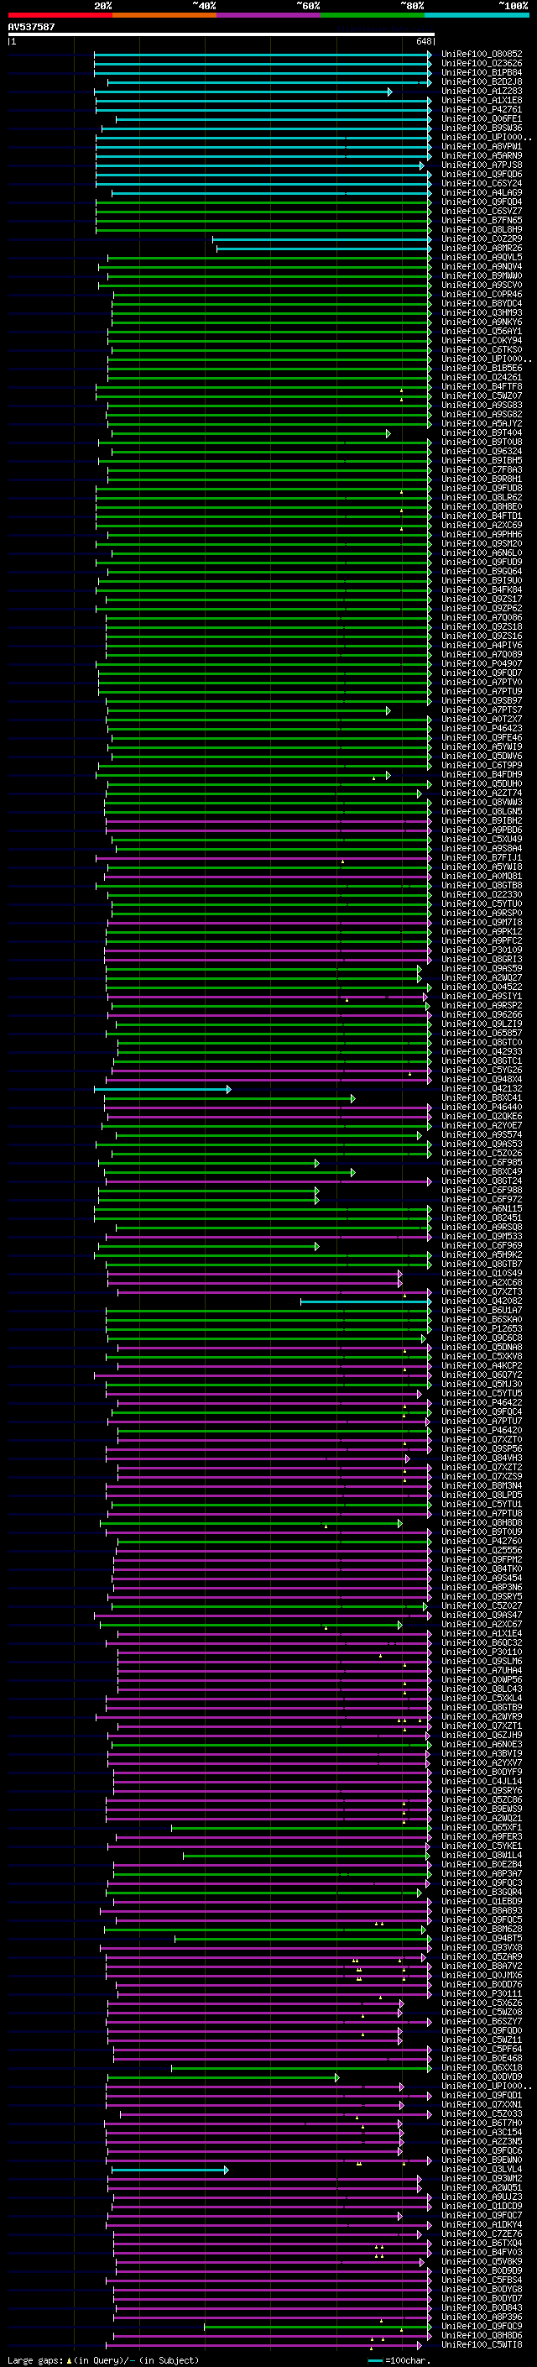Click hit label UniRef100_Q948X4
This screenshot has height=2367, width=537.
(x=482, y=1080)
